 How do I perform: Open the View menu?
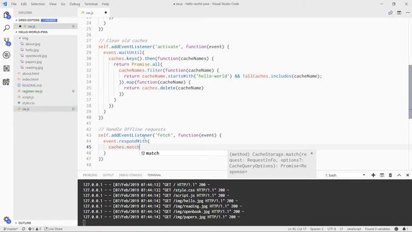pos(53,4)
